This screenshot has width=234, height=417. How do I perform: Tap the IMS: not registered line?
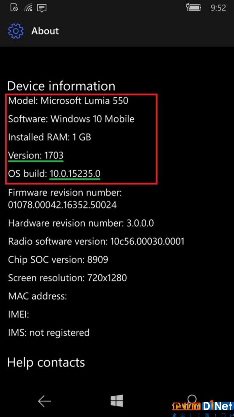pos(49,333)
